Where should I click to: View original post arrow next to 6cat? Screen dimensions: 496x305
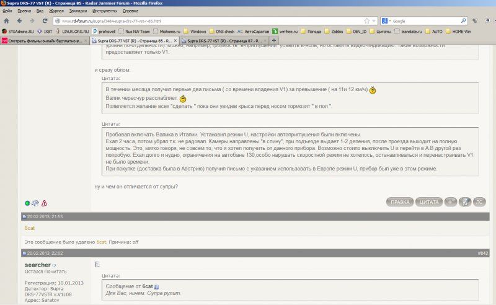pos(156,286)
